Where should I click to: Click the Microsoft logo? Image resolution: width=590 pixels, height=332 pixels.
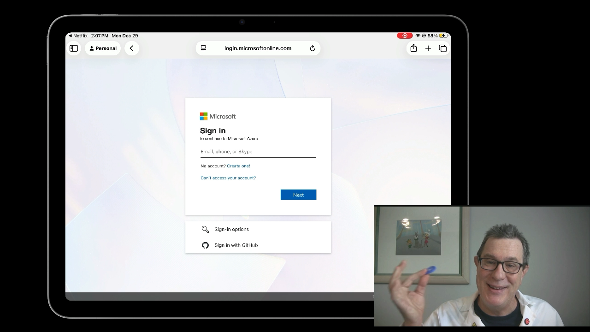click(x=218, y=116)
